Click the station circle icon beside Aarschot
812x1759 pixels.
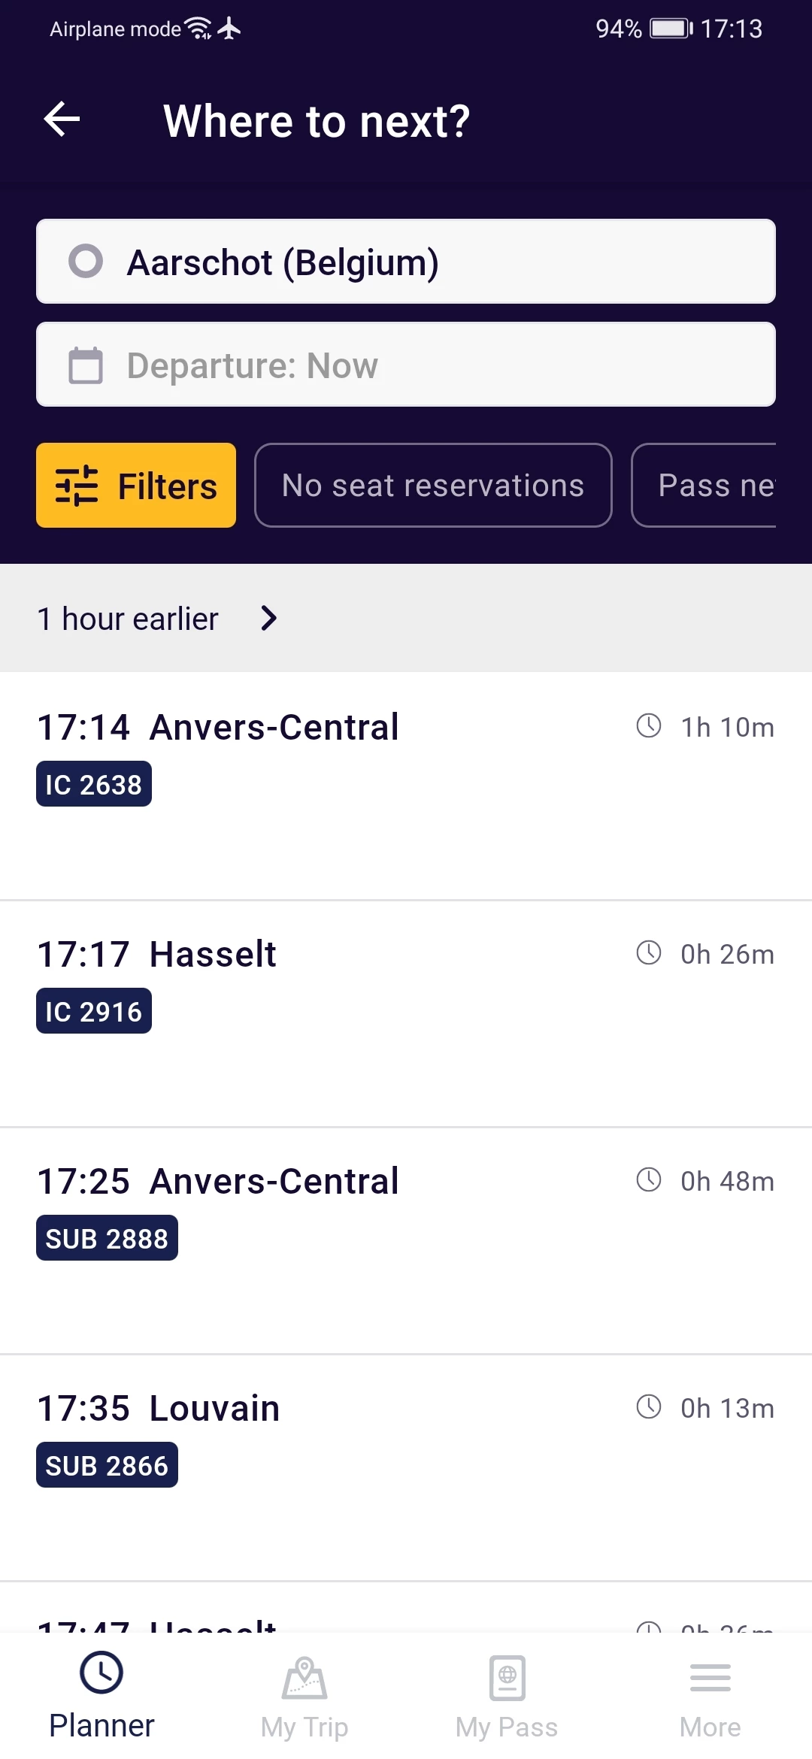tap(86, 262)
